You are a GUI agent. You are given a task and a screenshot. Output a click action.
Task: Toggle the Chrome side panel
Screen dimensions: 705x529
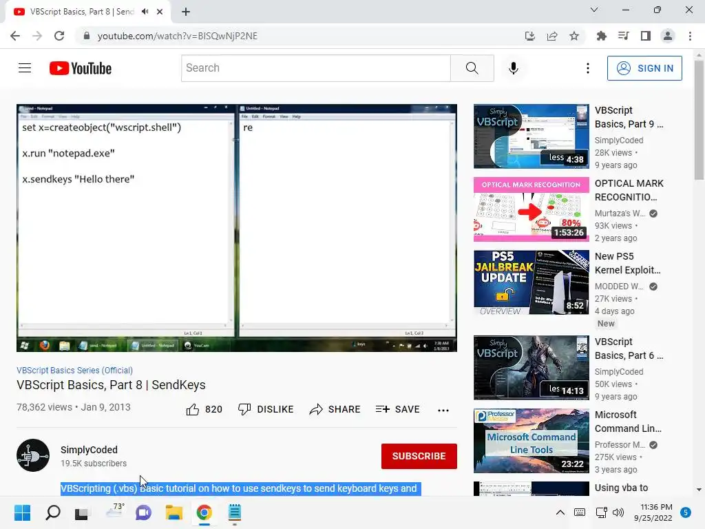[646, 36]
